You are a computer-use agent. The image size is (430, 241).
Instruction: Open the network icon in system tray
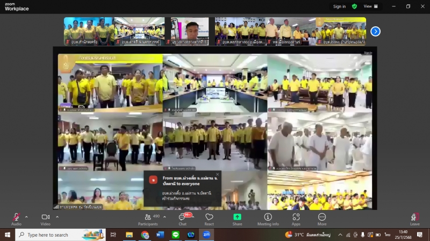point(348,235)
